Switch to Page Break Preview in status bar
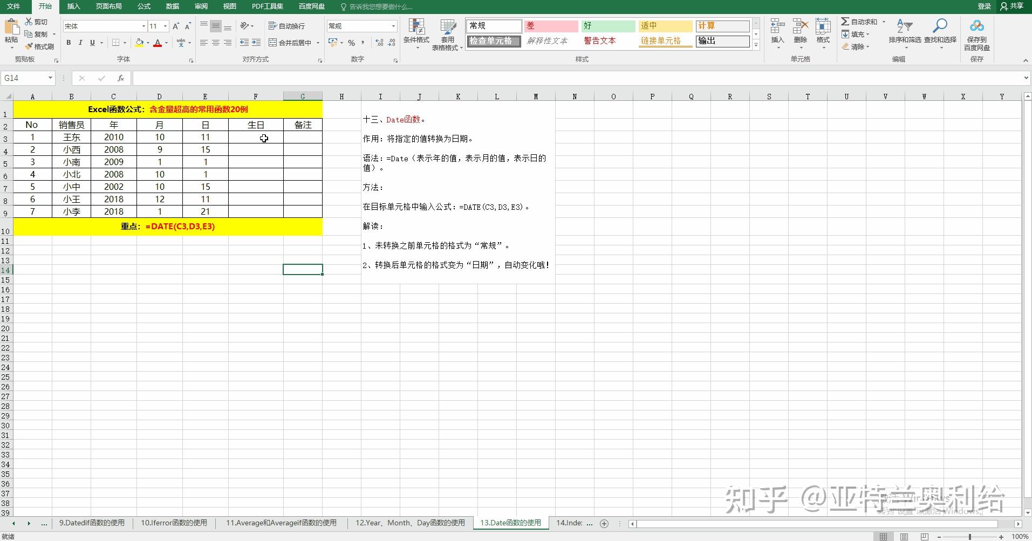This screenshot has width=1032, height=541. [925, 537]
